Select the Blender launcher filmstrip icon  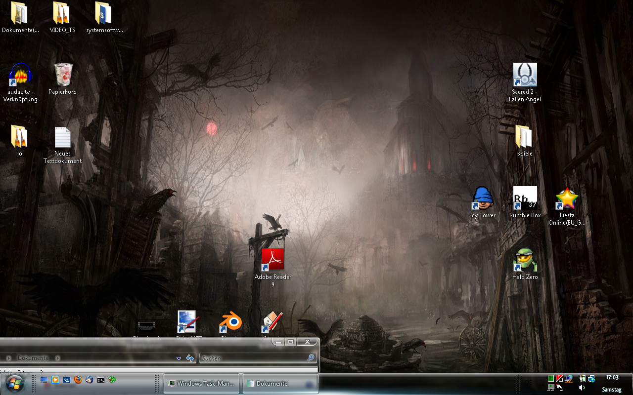146,326
